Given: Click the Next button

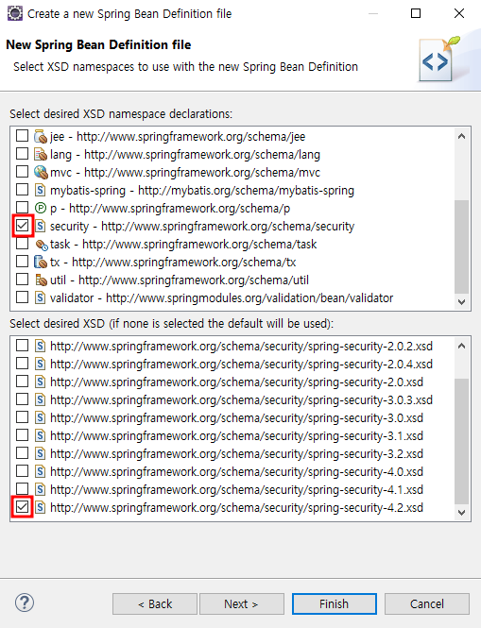Looking at the screenshot, I should 242,604.
